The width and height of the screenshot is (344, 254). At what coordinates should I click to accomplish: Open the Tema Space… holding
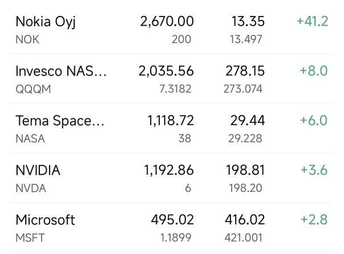point(172,128)
